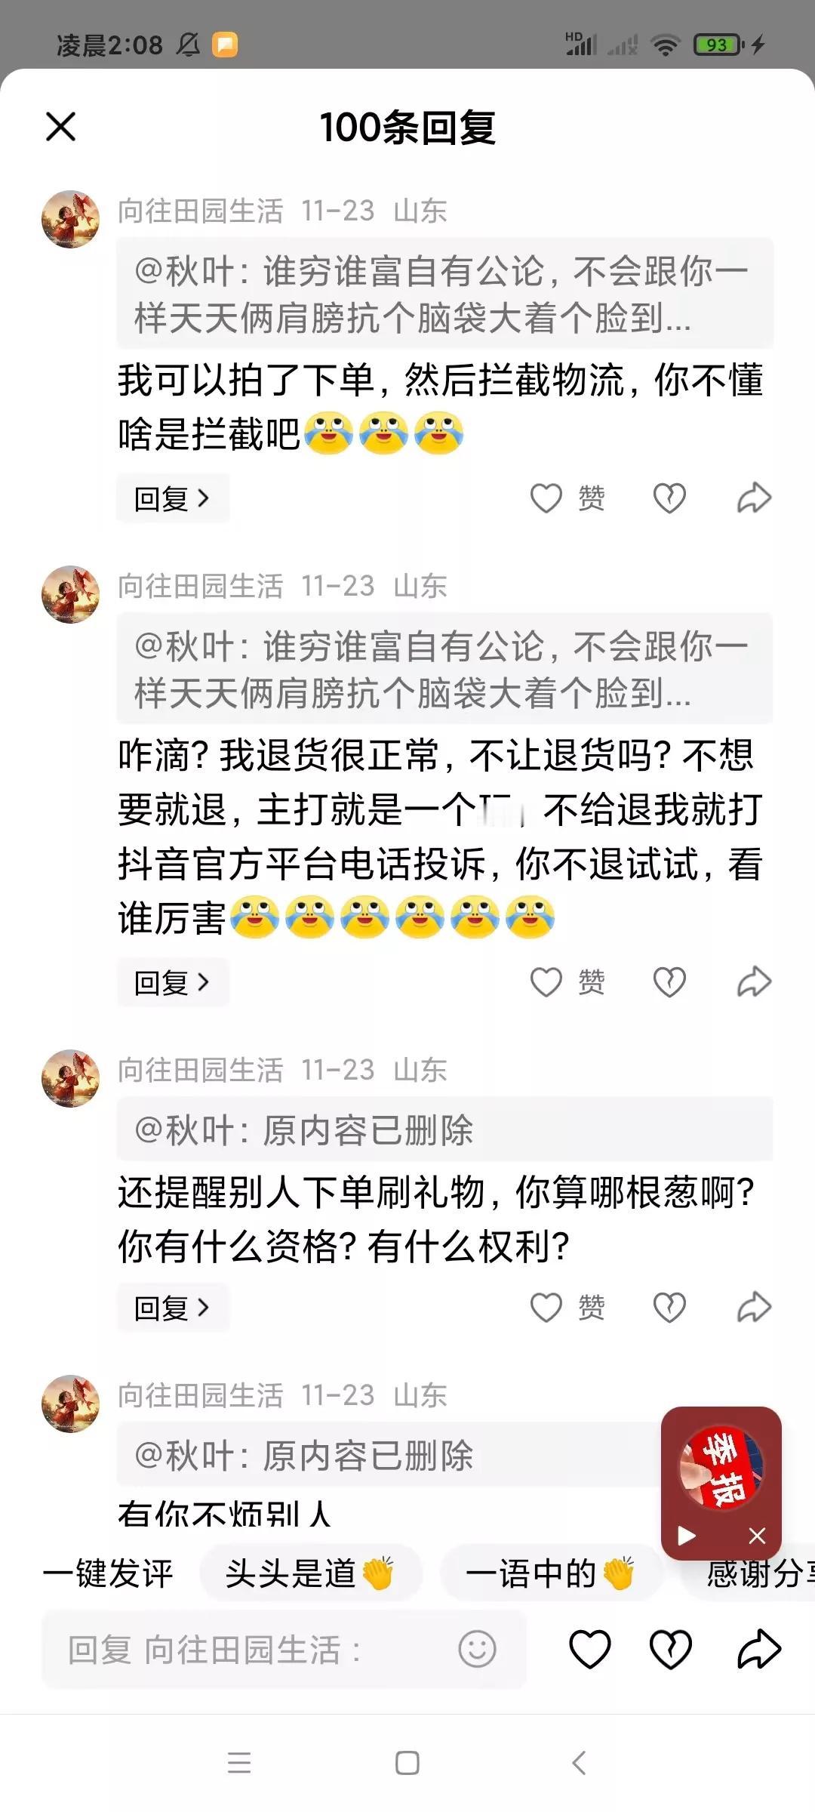Share the first comment about 拦截物流

coord(754,498)
